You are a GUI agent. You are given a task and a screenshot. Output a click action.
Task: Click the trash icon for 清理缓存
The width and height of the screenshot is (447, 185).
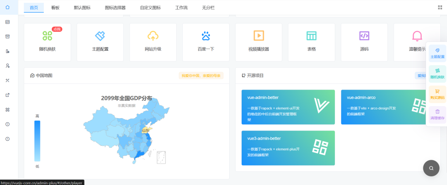[437, 111]
